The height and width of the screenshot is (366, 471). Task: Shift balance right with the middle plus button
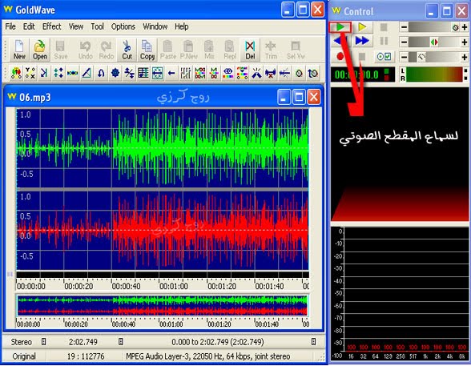coord(465,42)
